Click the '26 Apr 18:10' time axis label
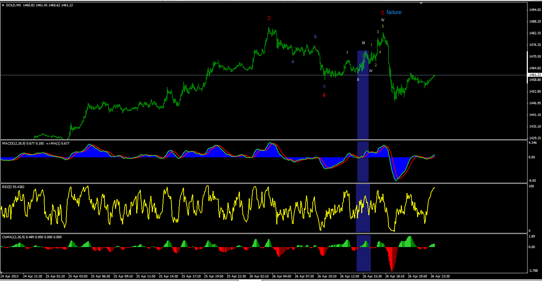This screenshot has height=281, width=542. tap(395, 276)
